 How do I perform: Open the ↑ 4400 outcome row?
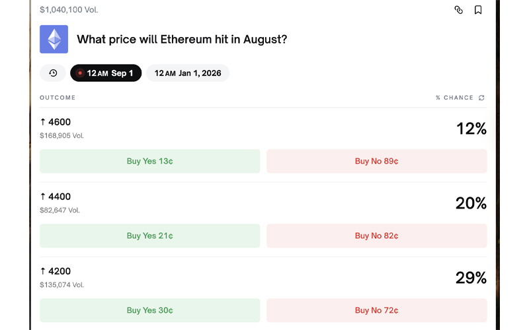pos(263,203)
